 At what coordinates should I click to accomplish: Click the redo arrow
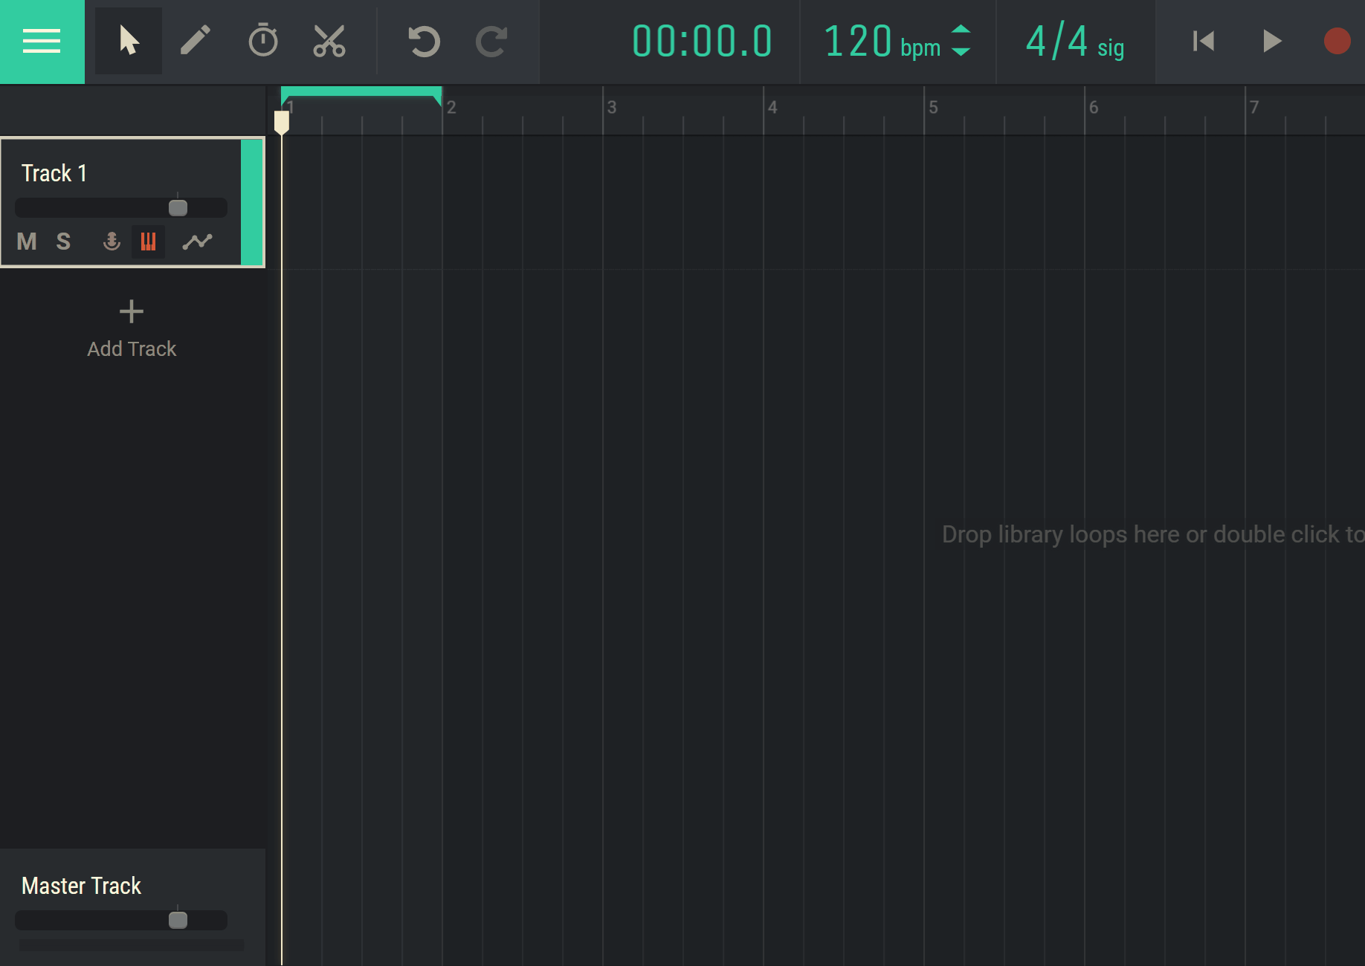point(491,41)
